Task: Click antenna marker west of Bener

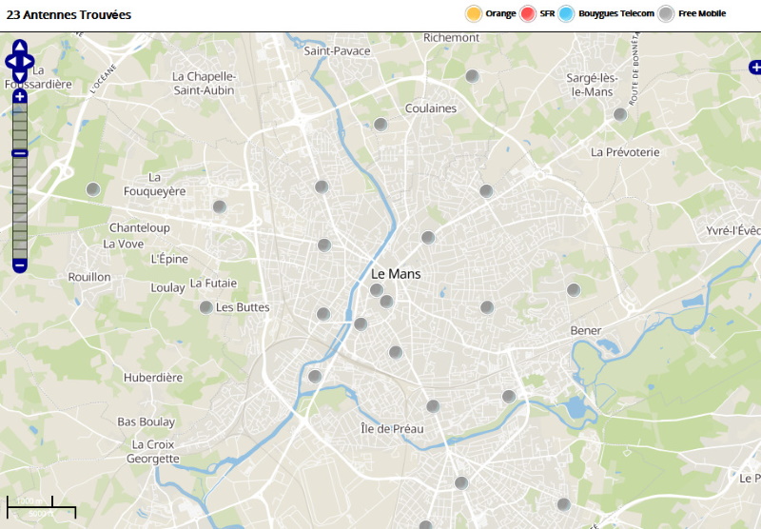Action: click(487, 307)
